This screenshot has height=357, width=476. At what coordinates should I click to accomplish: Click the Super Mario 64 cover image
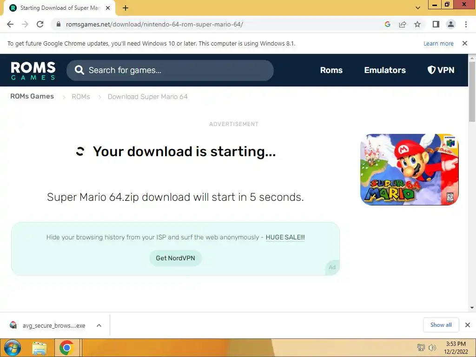click(409, 169)
